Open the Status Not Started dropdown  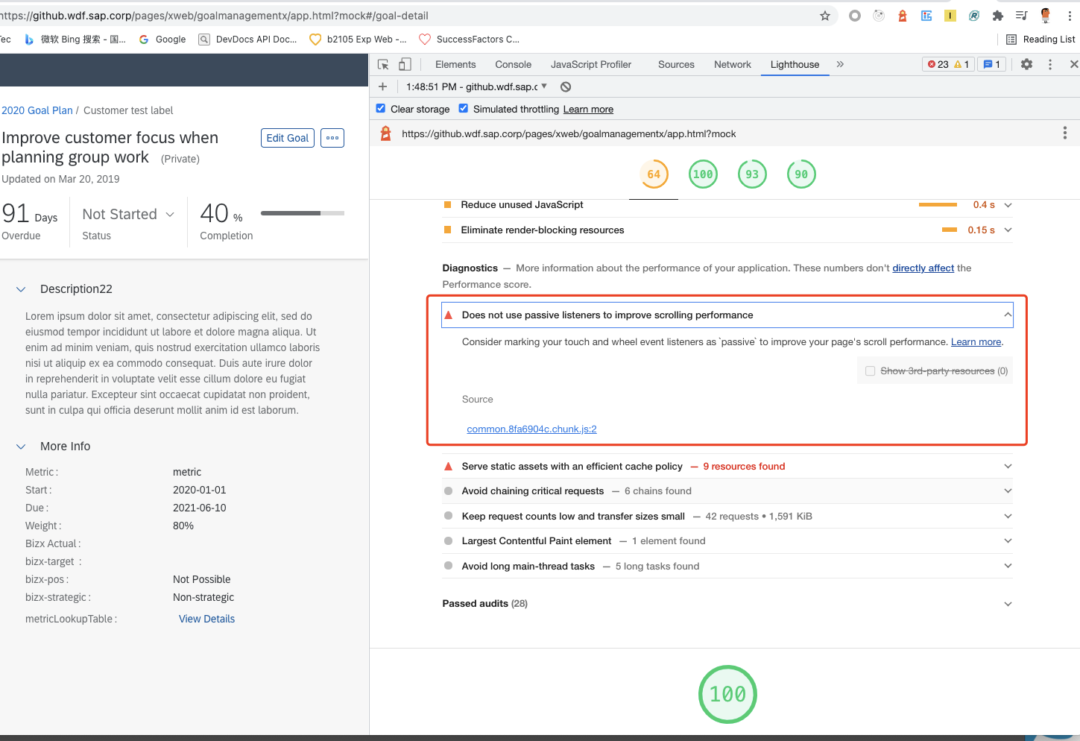click(x=127, y=214)
